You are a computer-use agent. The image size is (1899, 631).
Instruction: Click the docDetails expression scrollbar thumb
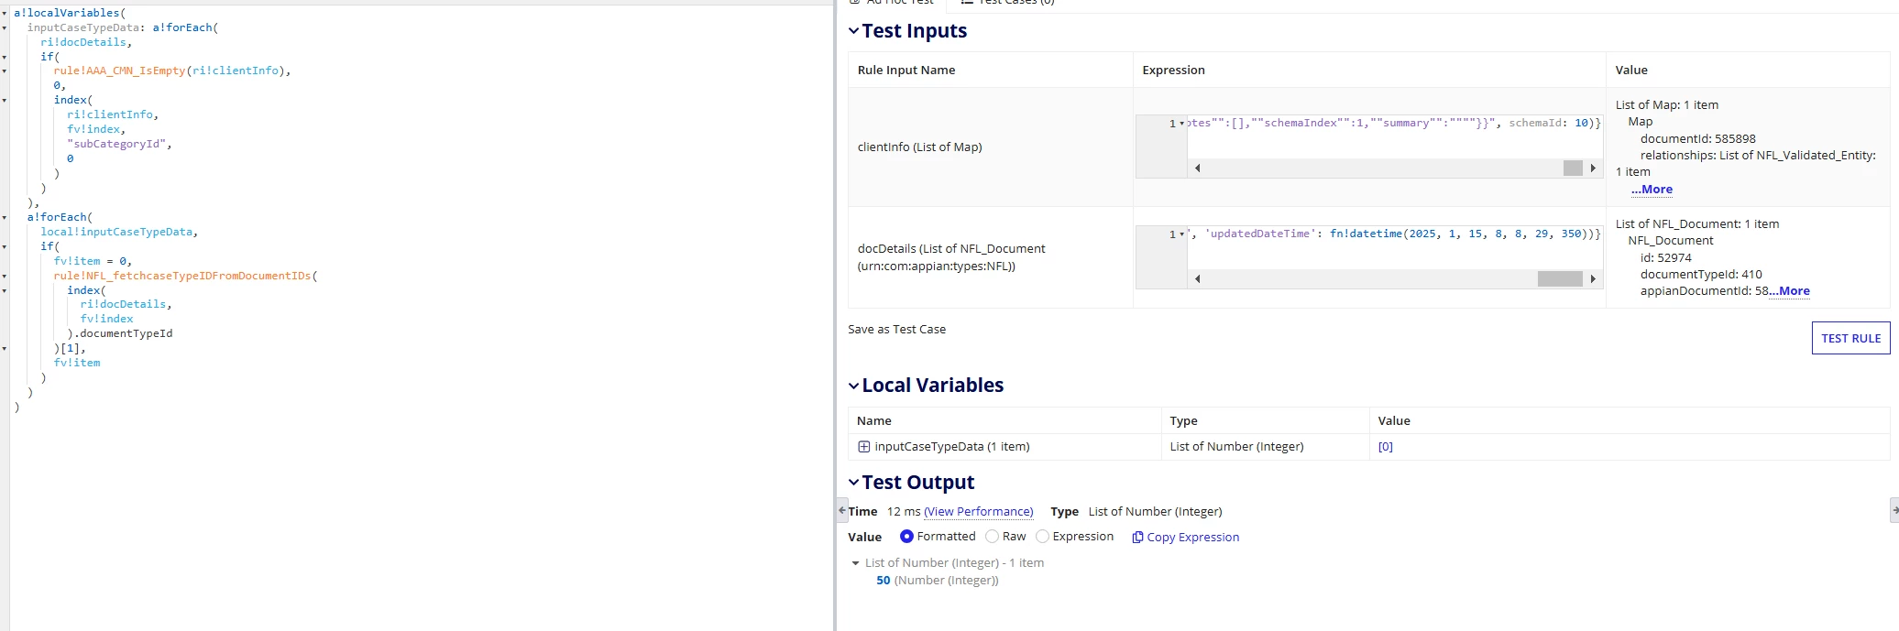tap(1560, 278)
